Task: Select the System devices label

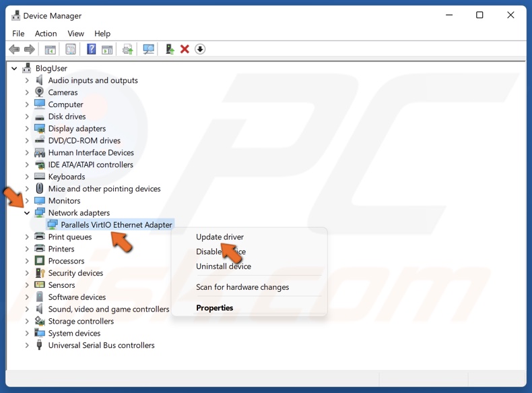Action: coord(74,333)
